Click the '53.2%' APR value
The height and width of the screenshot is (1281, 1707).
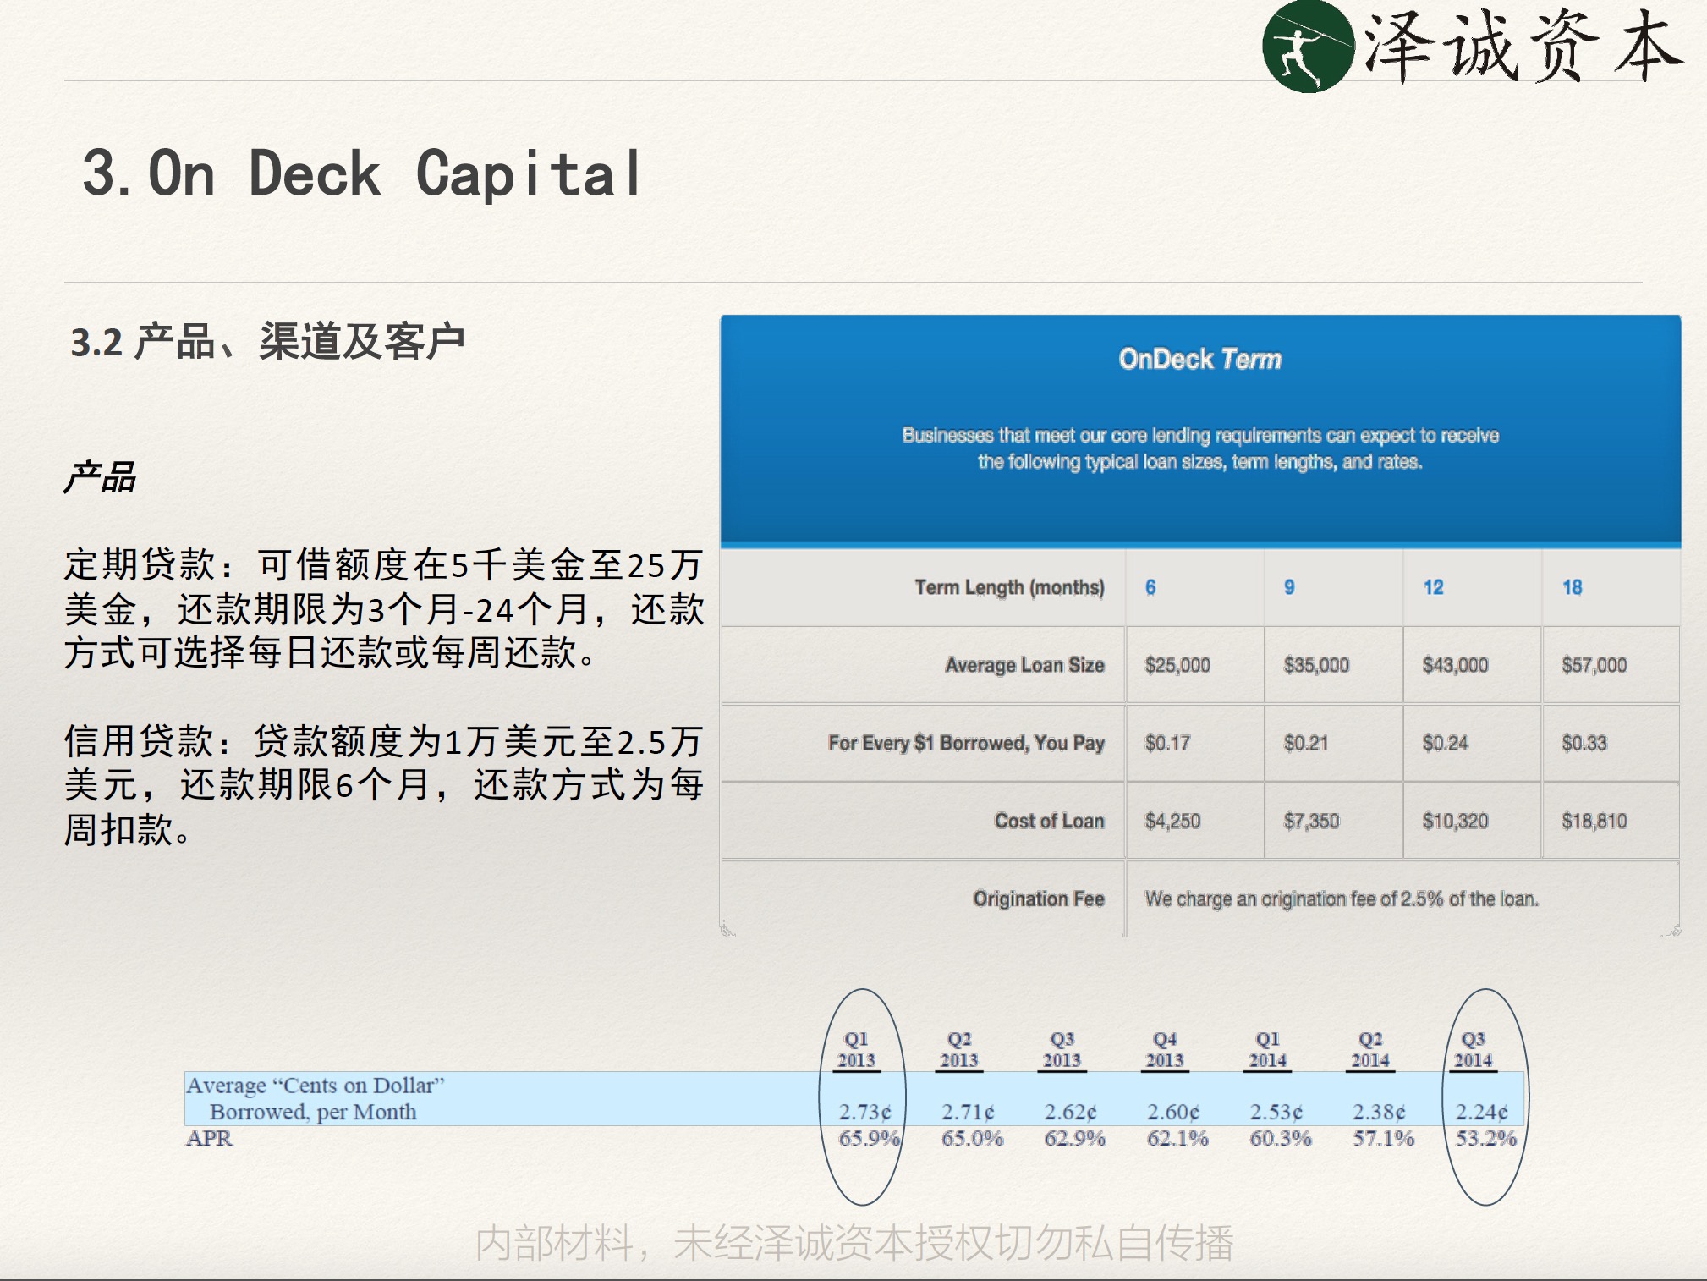[1485, 1138]
